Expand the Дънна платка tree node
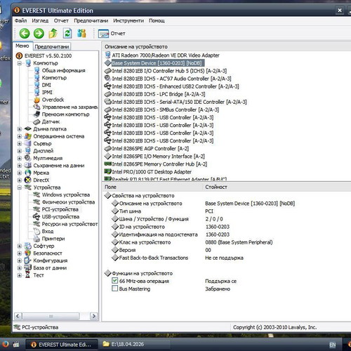This screenshot has width=351, height=351. 20,129
